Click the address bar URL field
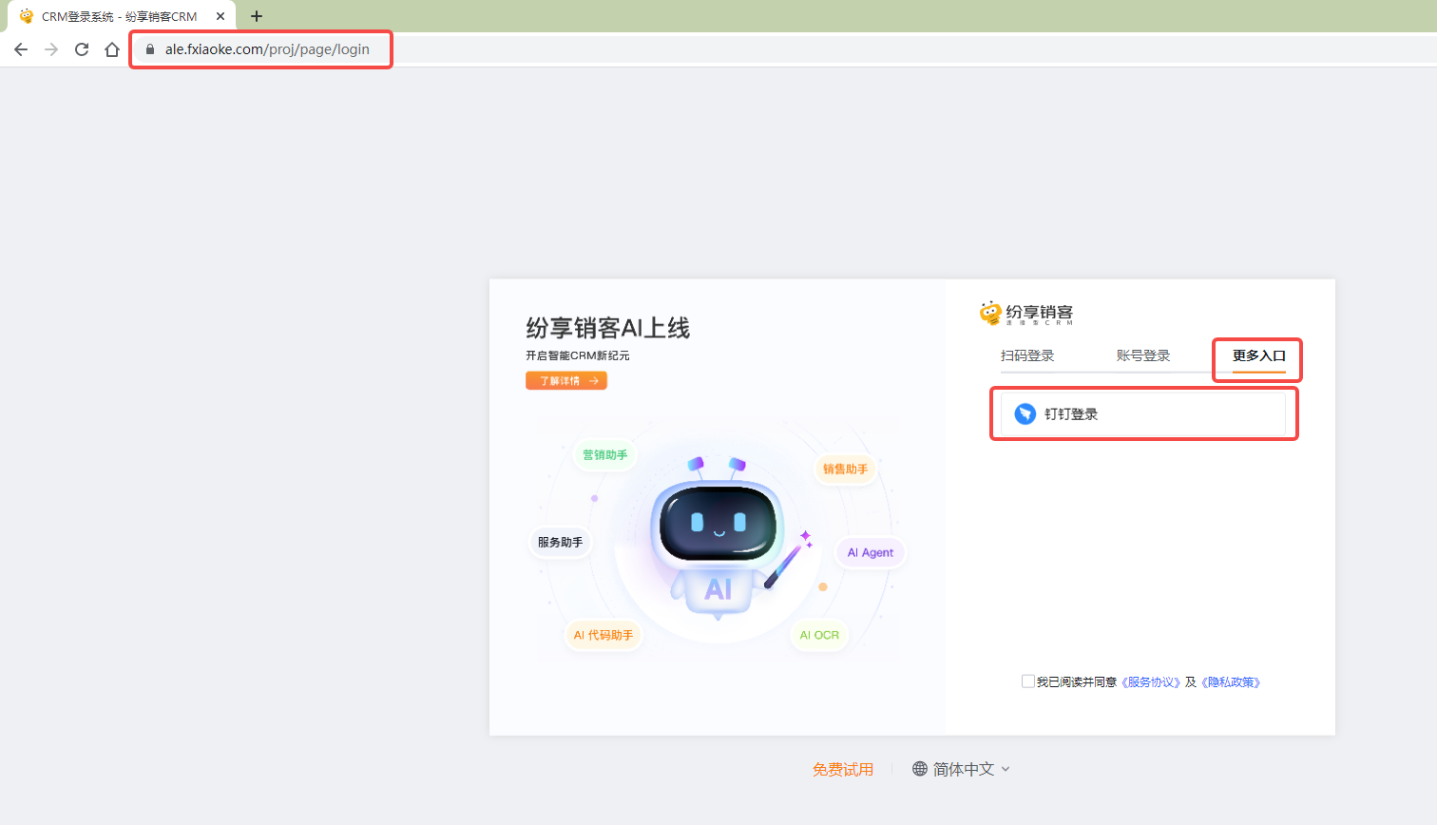Screen dimensions: 1437x825 tap(267, 49)
